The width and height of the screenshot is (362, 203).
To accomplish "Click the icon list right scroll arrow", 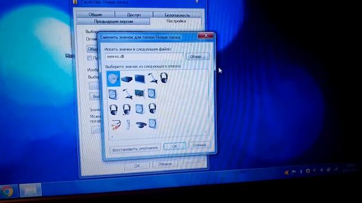I will tap(206, 132).
